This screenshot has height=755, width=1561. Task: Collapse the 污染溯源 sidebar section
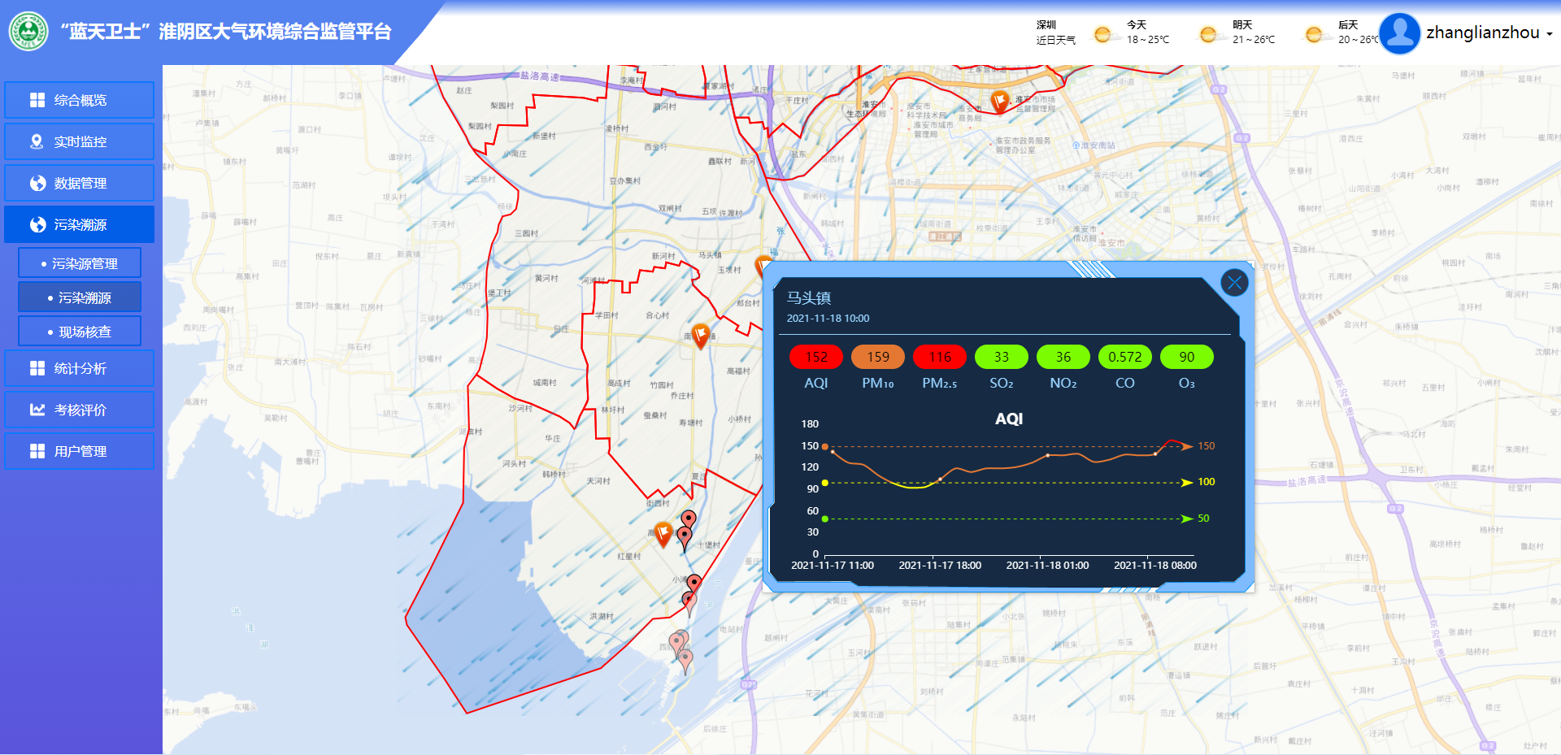79,224
